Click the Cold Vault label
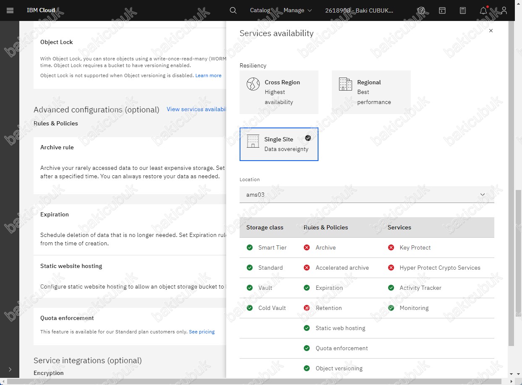Image resolution: width=522 pixels, height=385 pixels. click(x=272, y=308)
